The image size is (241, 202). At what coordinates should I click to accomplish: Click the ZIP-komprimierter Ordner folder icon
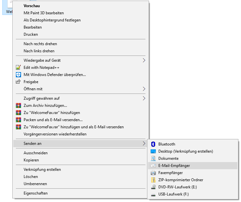(153, 180)
